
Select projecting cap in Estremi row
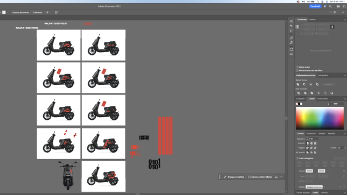[315, 143]
